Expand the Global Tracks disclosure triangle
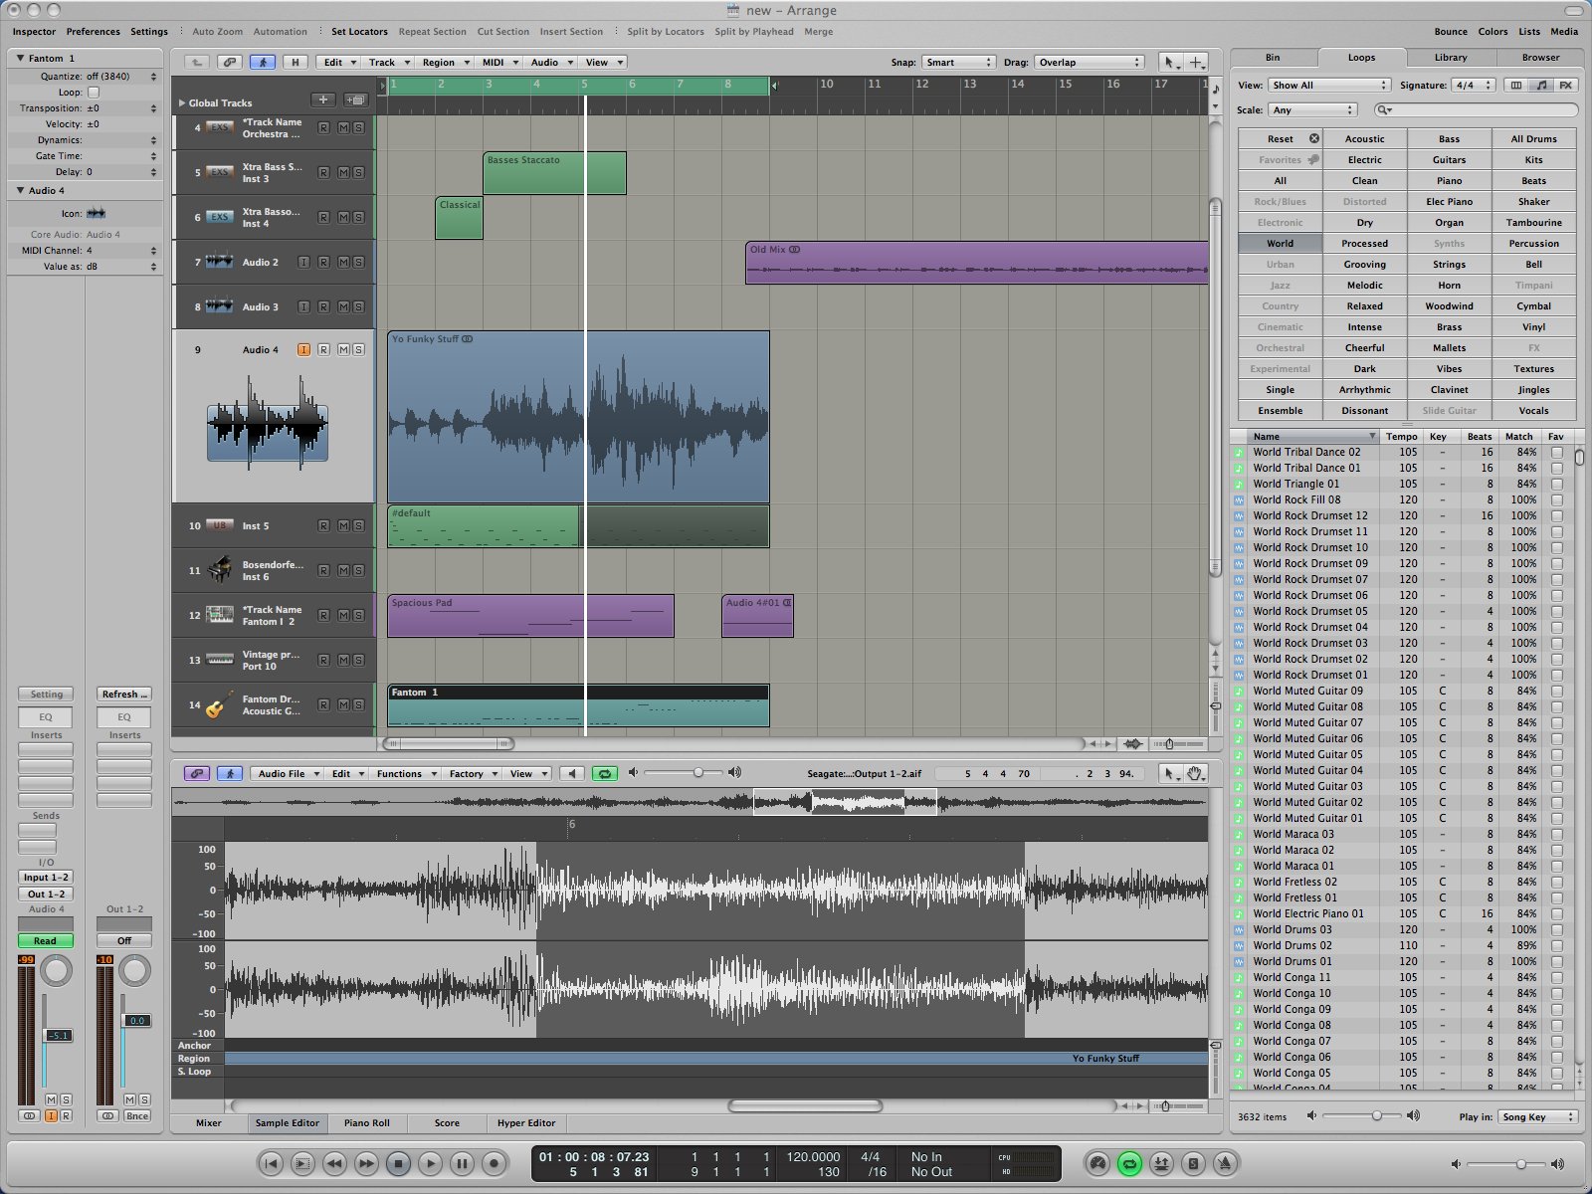Screen dimensions: 1592x1194 (182, 102)
